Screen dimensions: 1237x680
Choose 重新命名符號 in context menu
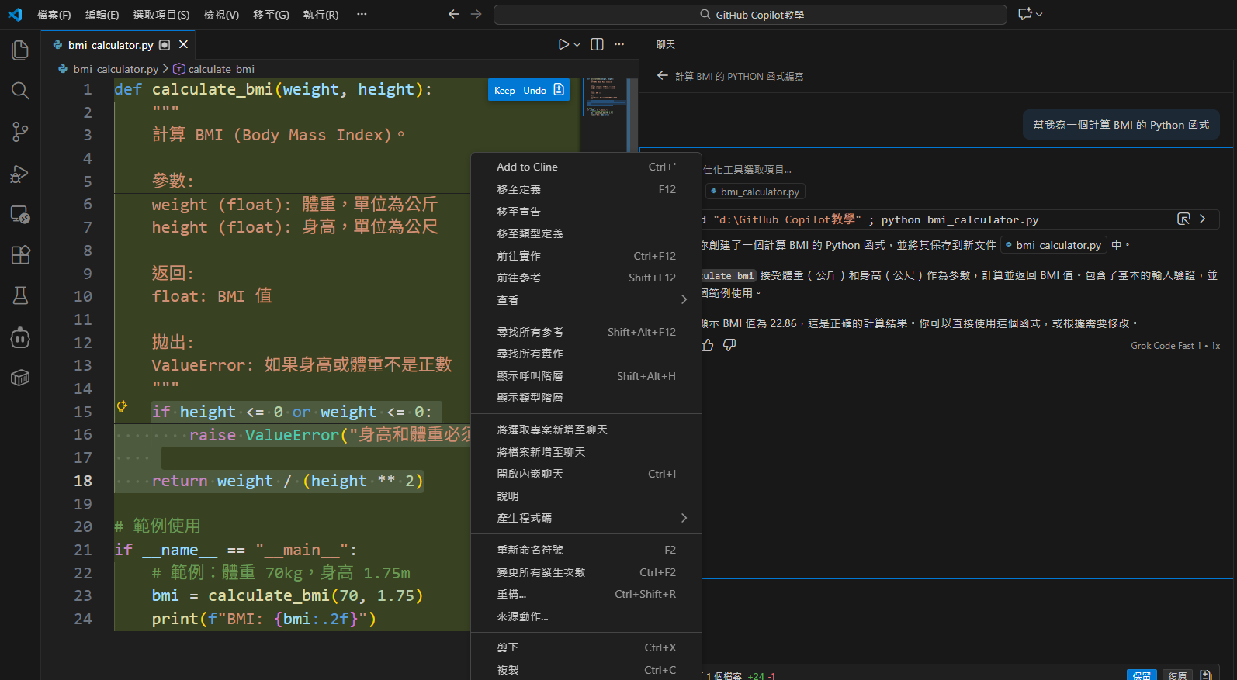[x=530, y=550]
